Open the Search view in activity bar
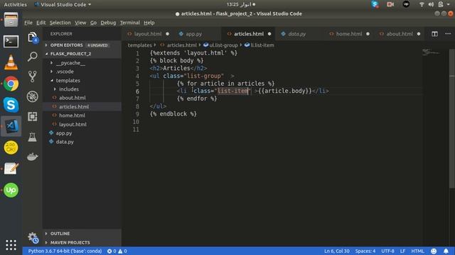The image size is (455, 255). pyautogui.click(x=33, y=57)
